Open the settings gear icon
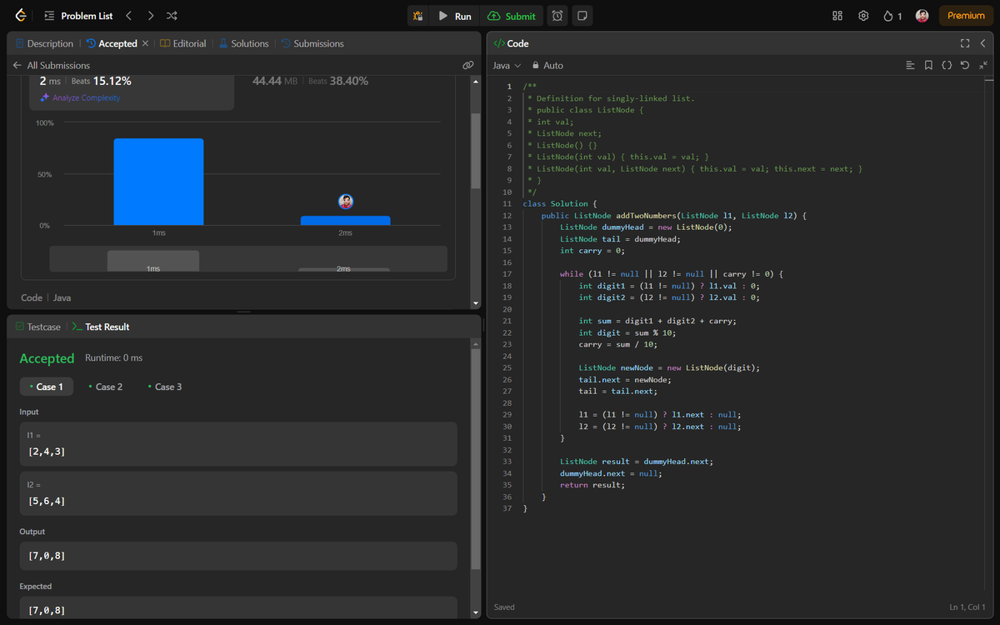1000x625 pixels. (864, 16)
